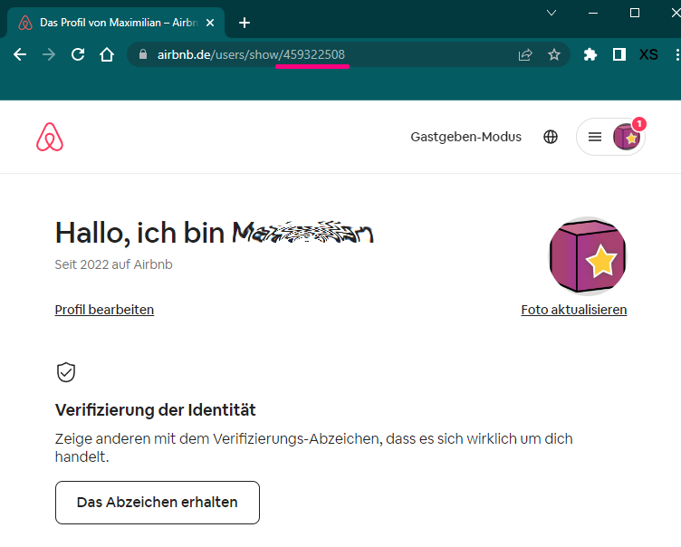Go to the Airbnb home logo

(x=50, y=137)
